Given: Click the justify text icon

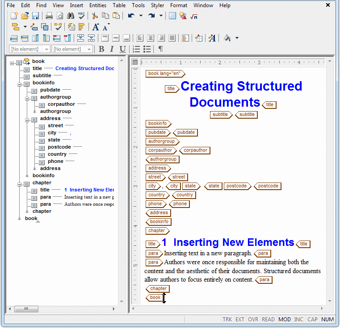Looking at the screenshot, I should [172, 38].
